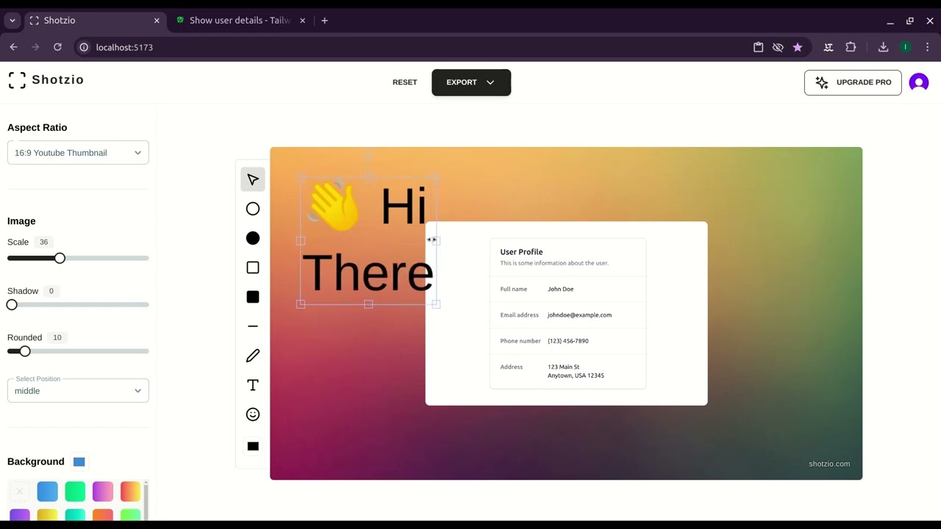941x529 pixels.
Task: Select the filled circle tool
Action: point(253,238)
